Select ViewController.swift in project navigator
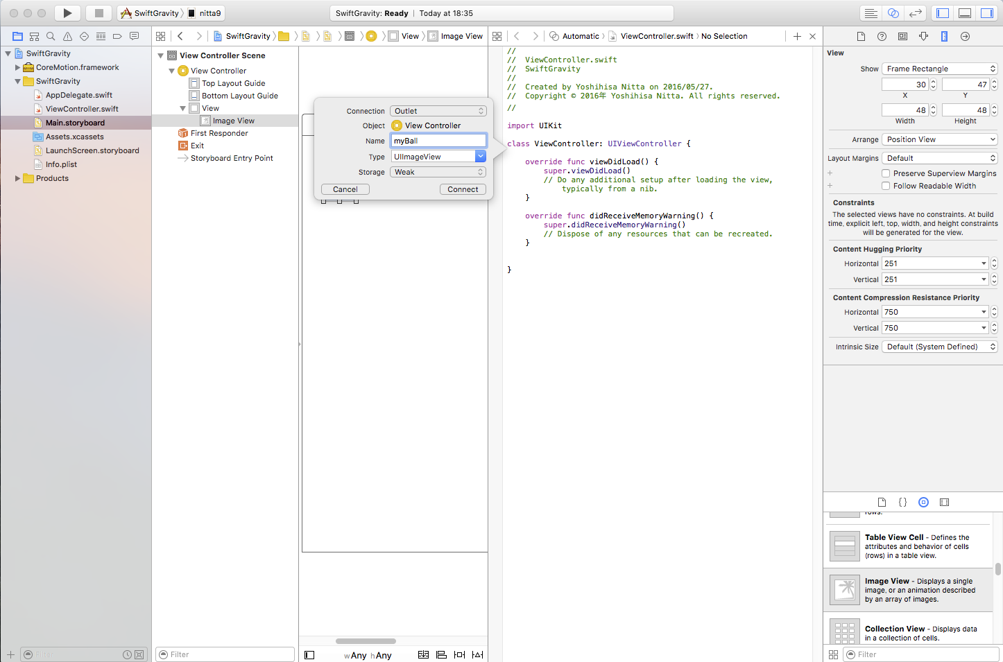This screenshot has height=662, width=1003. click(x=82, y=109)
